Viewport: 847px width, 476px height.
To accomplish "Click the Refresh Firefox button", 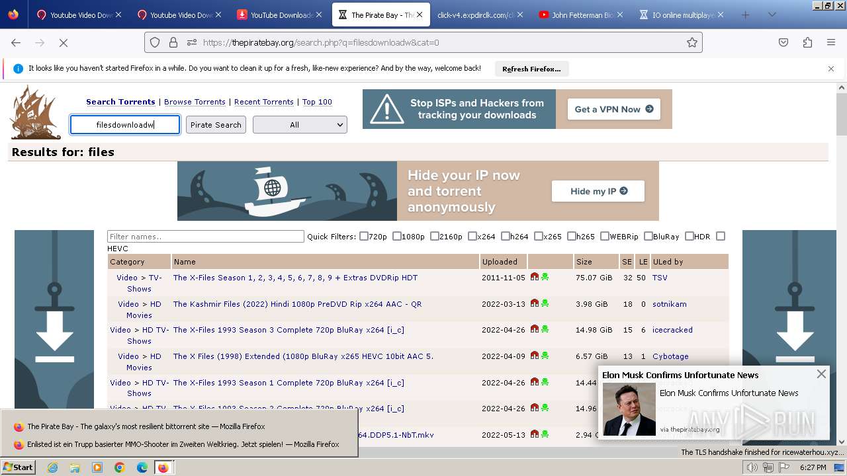I will click(531, 69).
